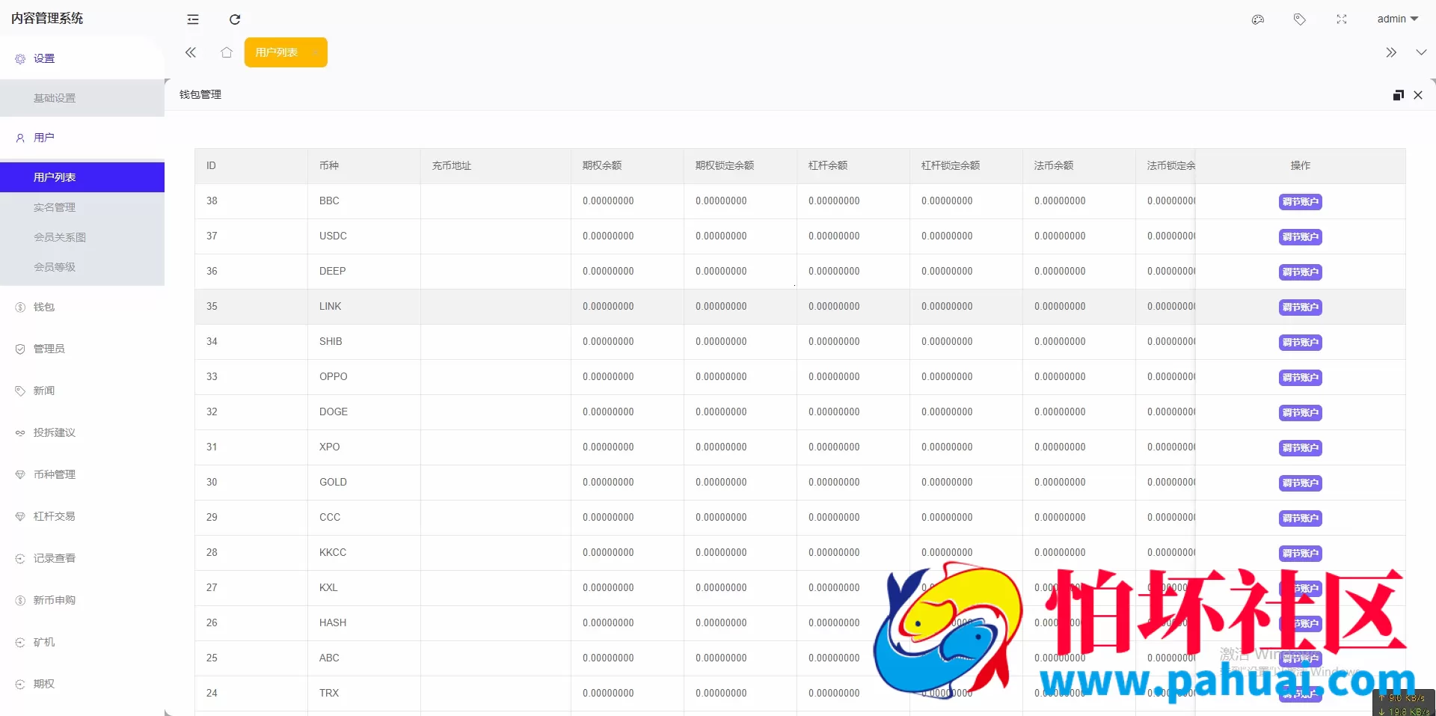Click the diamond icon beside 杠杆交易

20,516
